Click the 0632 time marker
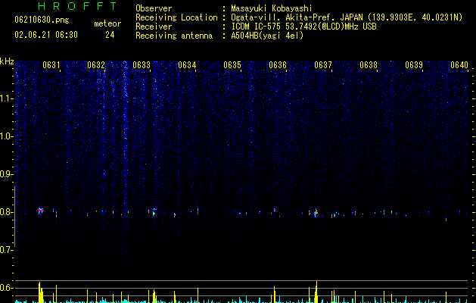The image size is (476, 303). tap(96, 65)
